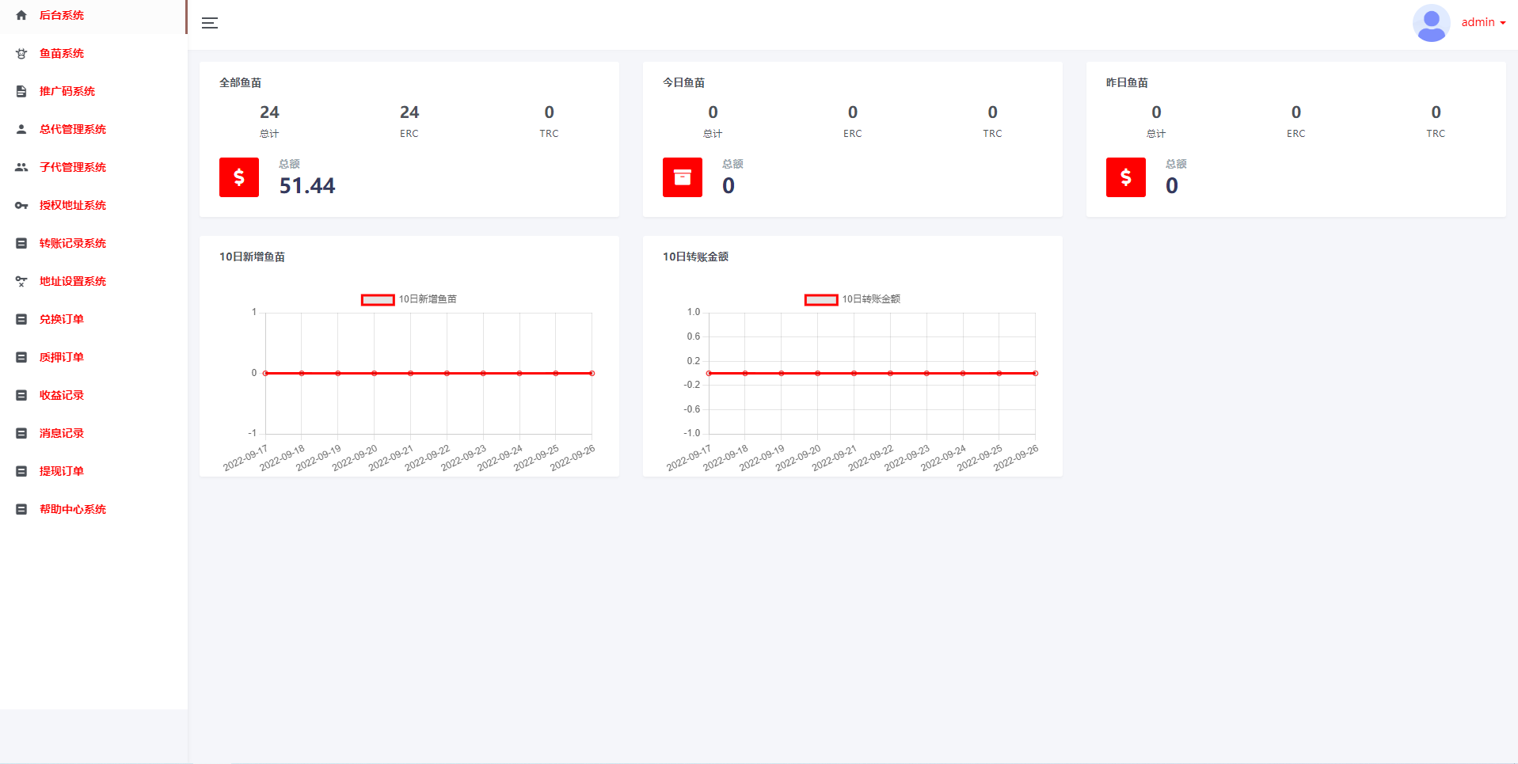Open the admin dropdown menu
The height and width of the screenshot is (764, 1518).
point(1483,23)
